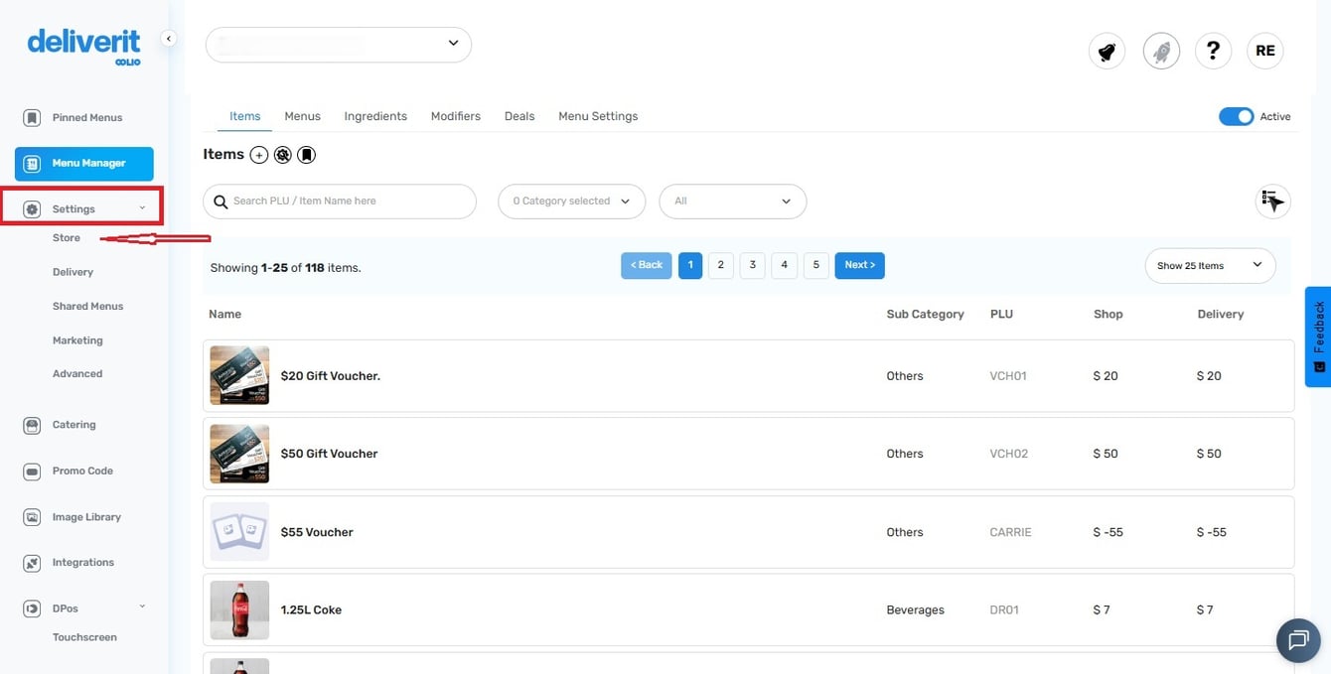1331x674 pixels.
Task: Click the search magnifier icon
Action: coord(221,202)
